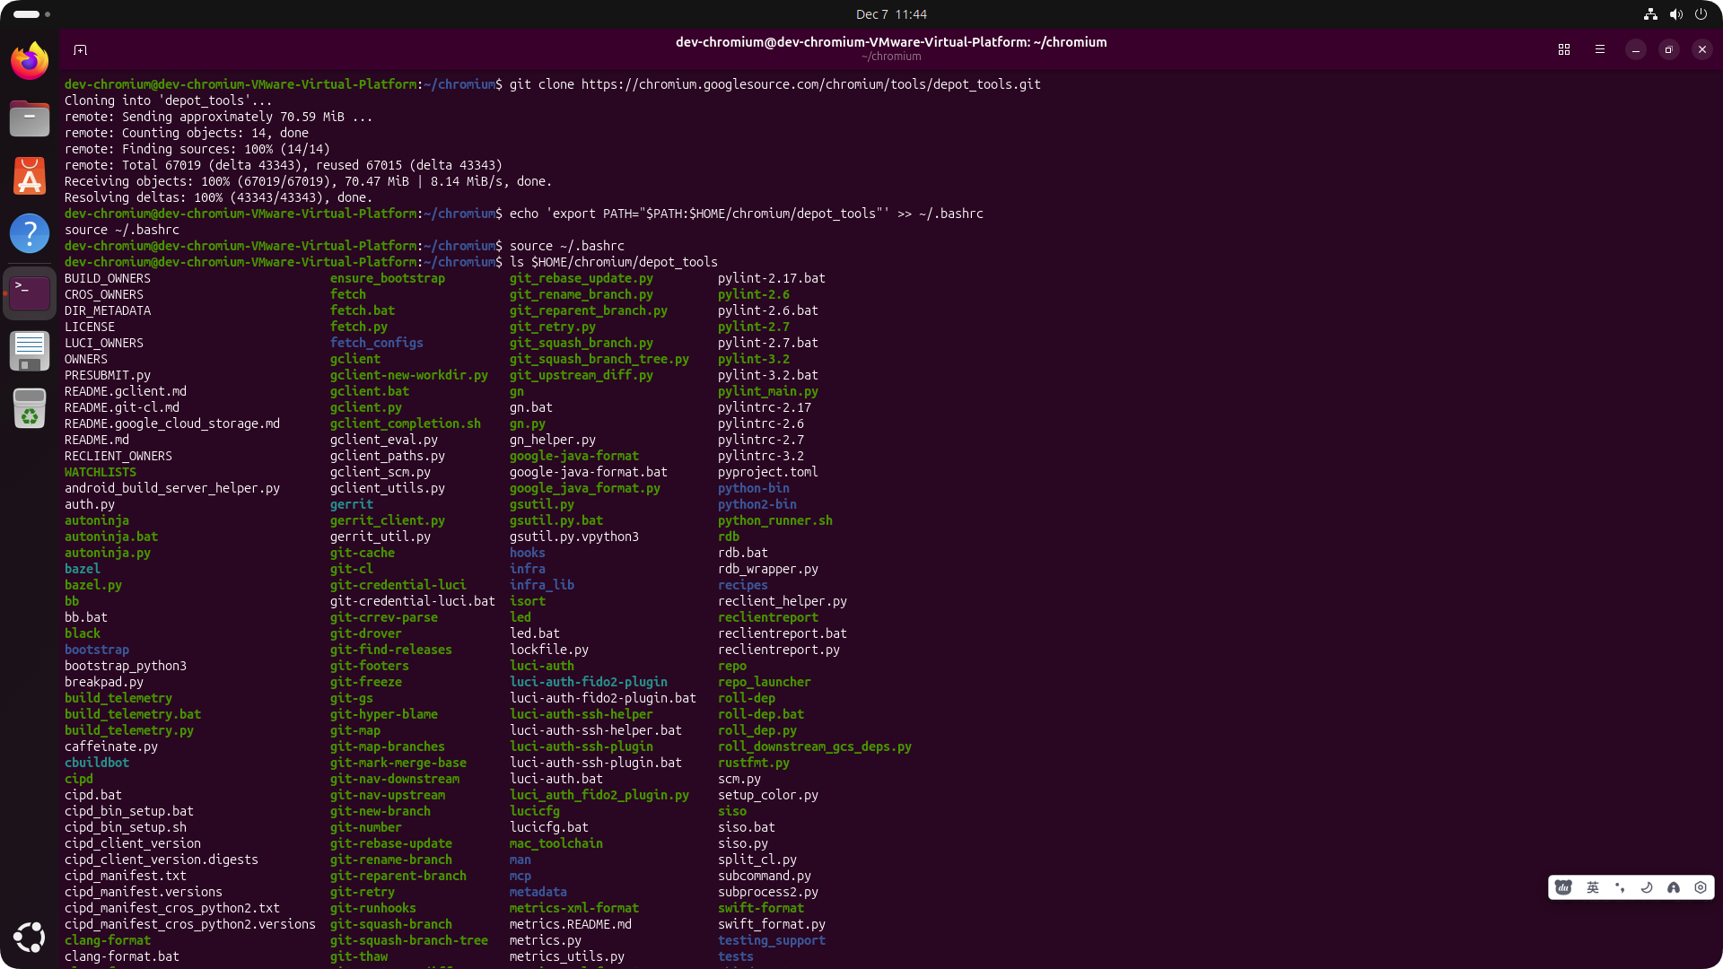Screen dimensions: 1723x969
Task: Open the Files manager in dock
Action: [x=30, y=118]
